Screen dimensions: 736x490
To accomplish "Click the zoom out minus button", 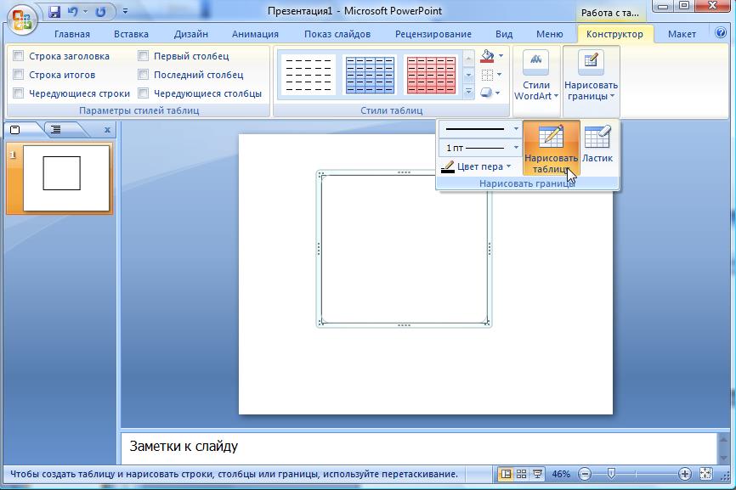I will tap(585, 474).
